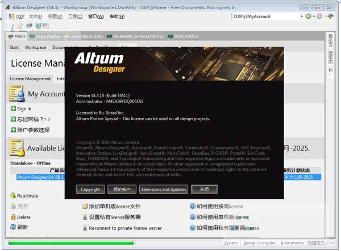Click the green arrow icon beside 账户参数选择

pyautogui.click(x=13, y=130)
